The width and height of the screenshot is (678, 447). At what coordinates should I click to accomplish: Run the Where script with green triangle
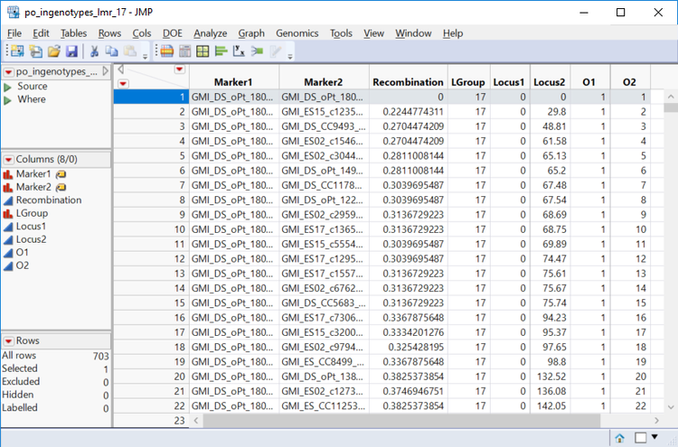8,99
